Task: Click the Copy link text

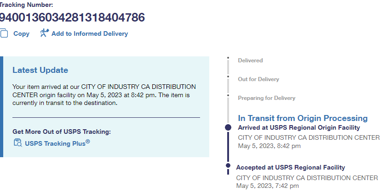Action: pos(21,33)
